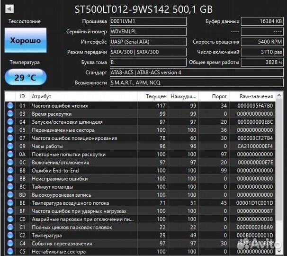
Task: Click raw value 00000000E8C
Action: (x=255, y=122)
